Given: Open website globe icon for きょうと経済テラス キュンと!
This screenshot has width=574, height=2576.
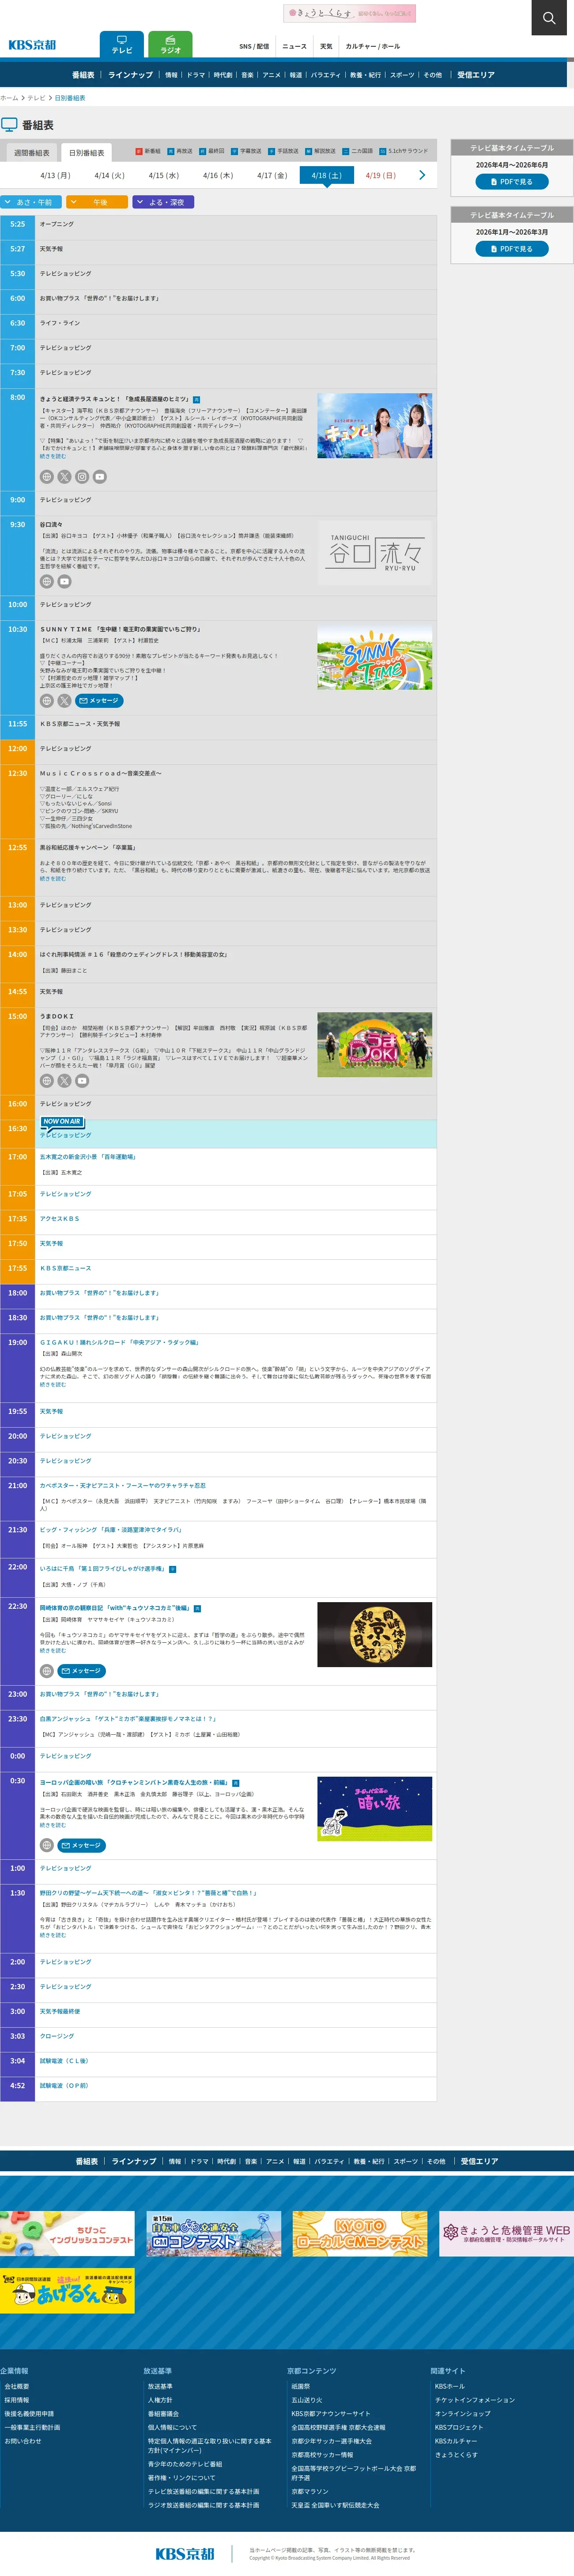Looking at the screenshot, I should [x=47, y=477].
